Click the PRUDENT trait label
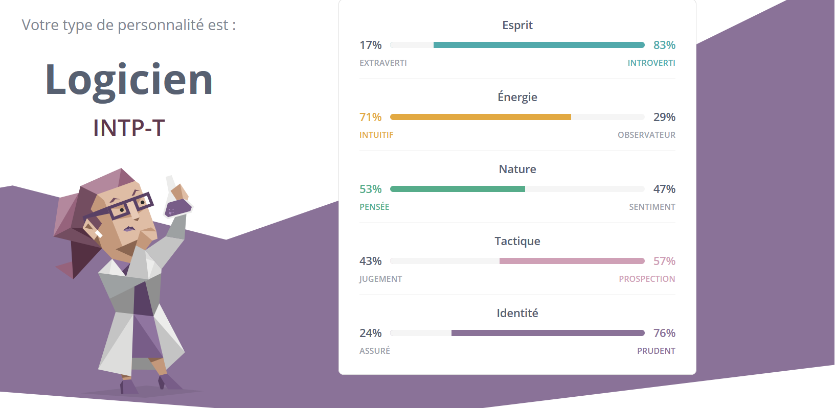Screen dimensions: 835x408 coord(656,351)
